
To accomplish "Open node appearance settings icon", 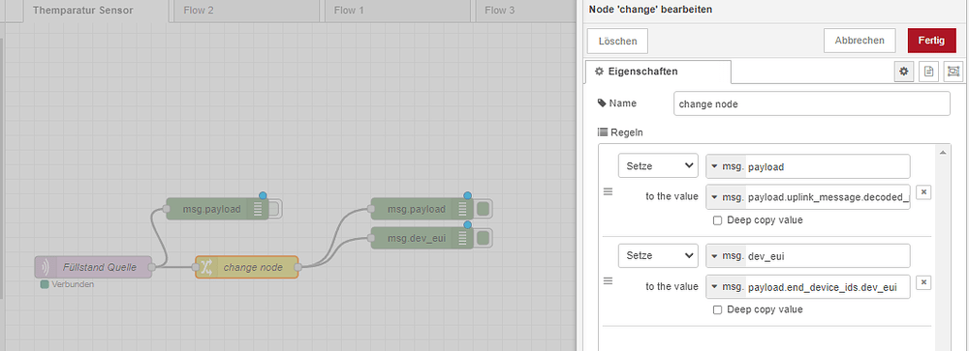I will tap(953, 72).
